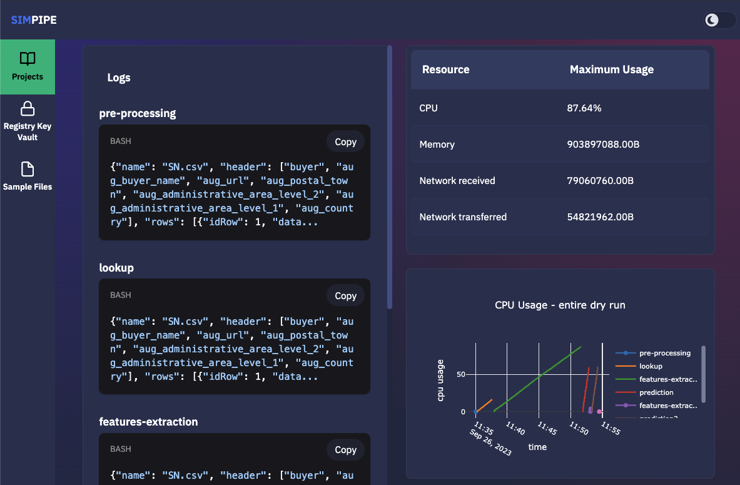Open Sample Files document icon
This screenshot has width=740, height=485.
click(28, 169)
